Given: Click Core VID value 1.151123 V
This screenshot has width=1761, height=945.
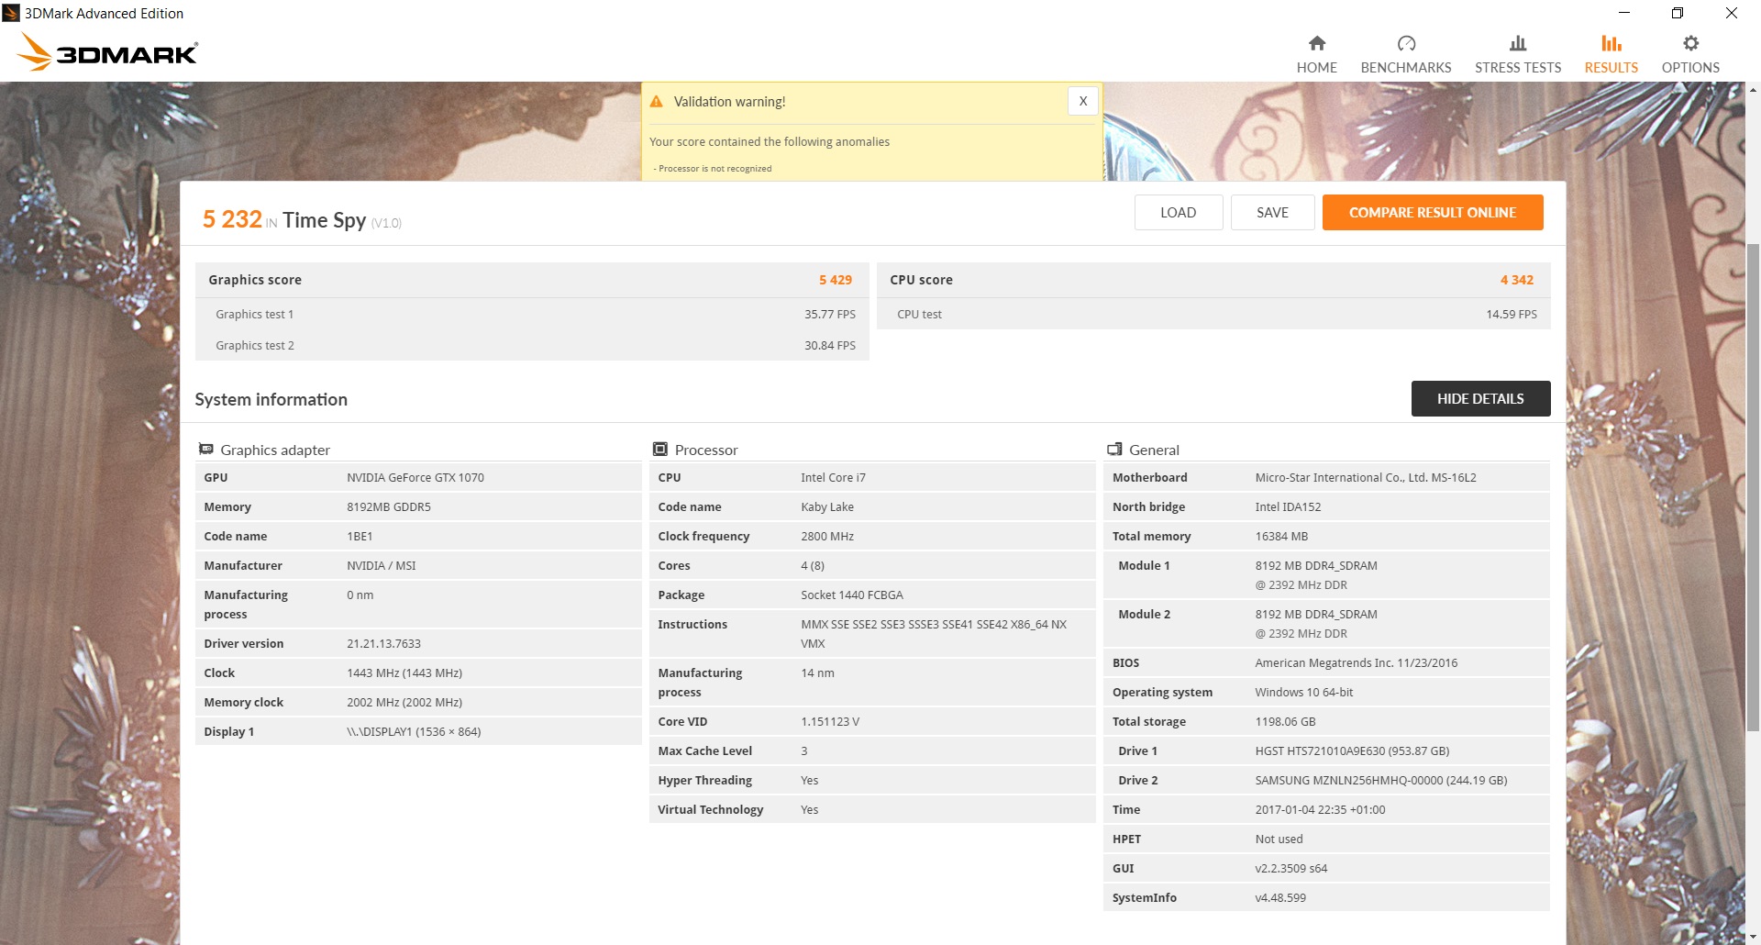Looking at the screenshot, I should [x=830, y=721].
